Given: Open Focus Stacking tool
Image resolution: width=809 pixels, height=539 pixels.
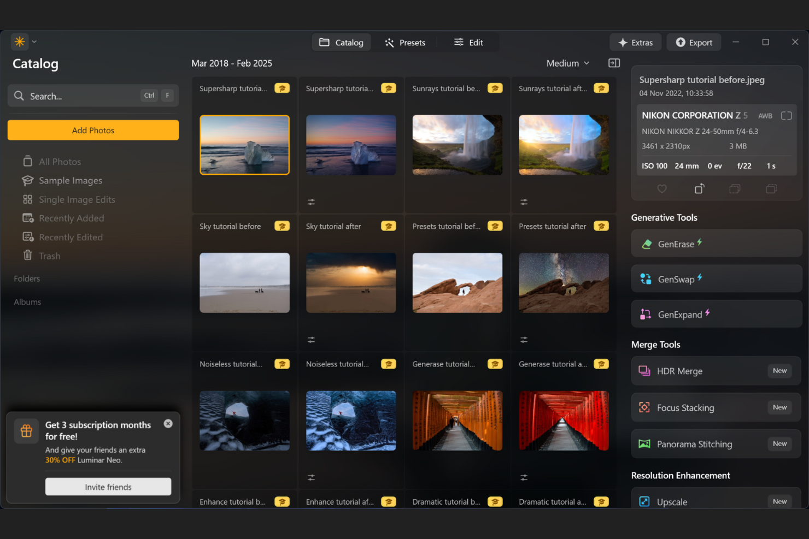Looking at the screenshot, I should click(x=716, y=407).
